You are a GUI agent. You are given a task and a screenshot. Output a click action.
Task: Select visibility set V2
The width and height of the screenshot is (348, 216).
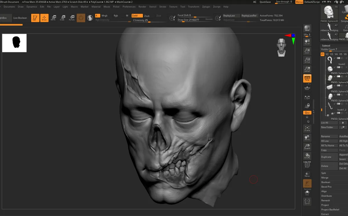click(x=327, y=54)
